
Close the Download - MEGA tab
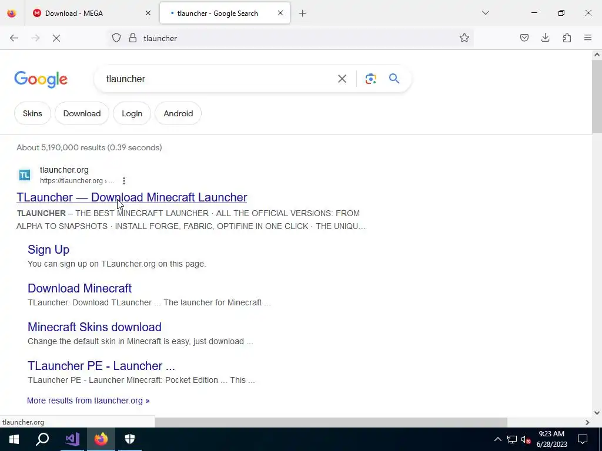point(148,13)
